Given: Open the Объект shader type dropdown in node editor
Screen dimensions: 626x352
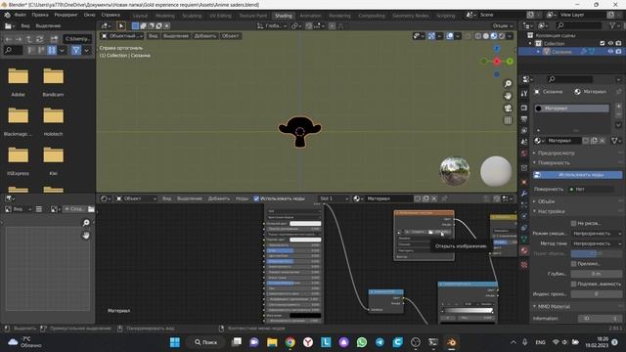Looking at the screenshot, I should pos(136,198).
